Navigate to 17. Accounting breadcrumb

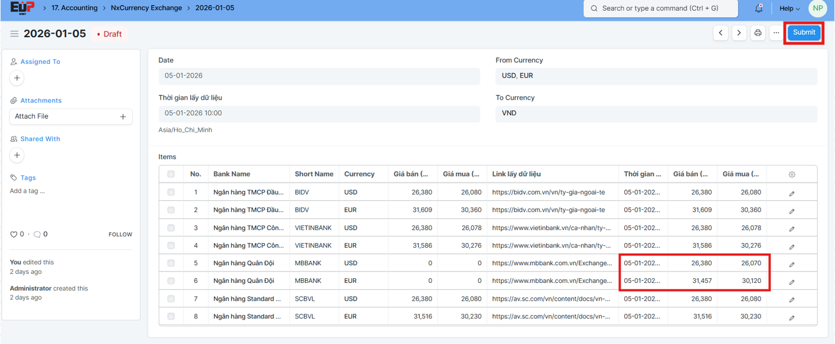[x=74, y=8]
